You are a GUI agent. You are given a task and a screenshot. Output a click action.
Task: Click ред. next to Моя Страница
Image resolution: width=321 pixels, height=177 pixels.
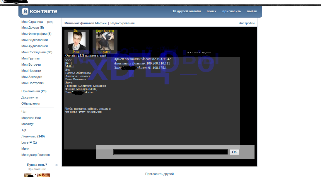point(50,22)
